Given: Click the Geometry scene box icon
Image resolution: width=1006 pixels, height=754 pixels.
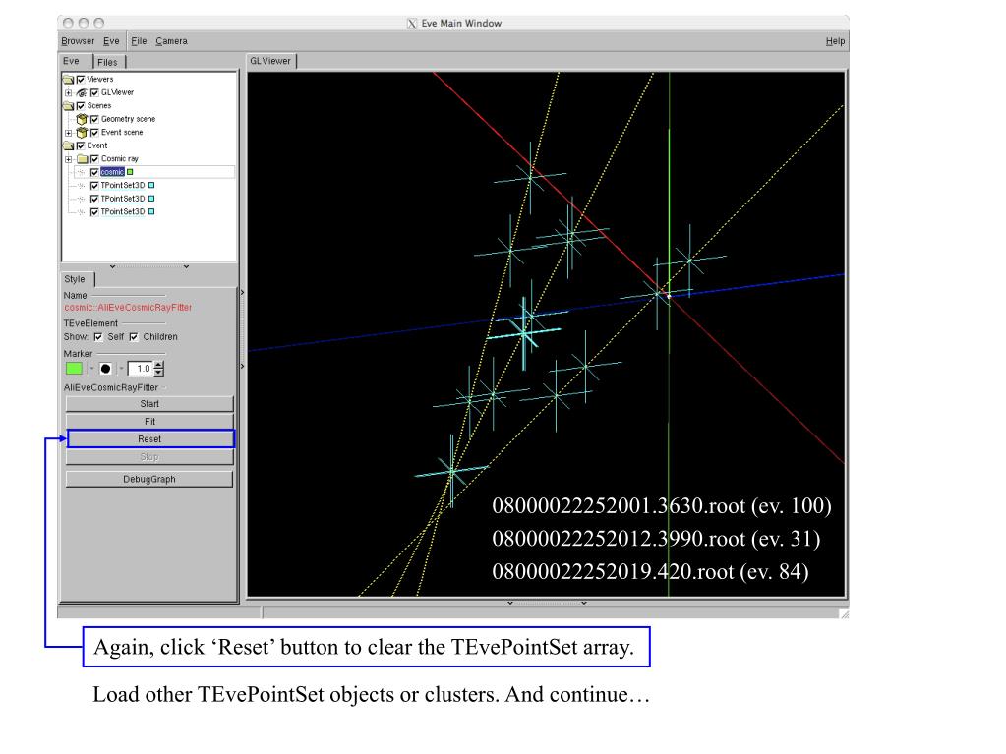Looking at the screenshot, I should click(x=82, y=119).
